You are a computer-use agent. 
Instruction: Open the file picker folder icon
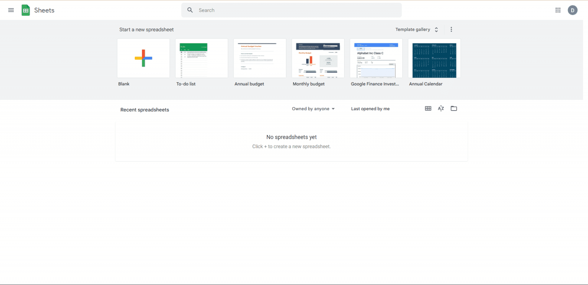click(454, 108)
